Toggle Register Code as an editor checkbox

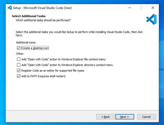[19, 71]
